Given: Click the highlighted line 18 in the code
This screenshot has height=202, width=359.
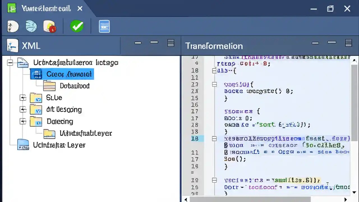Looking at the screenshot, I should coord(266,138).
